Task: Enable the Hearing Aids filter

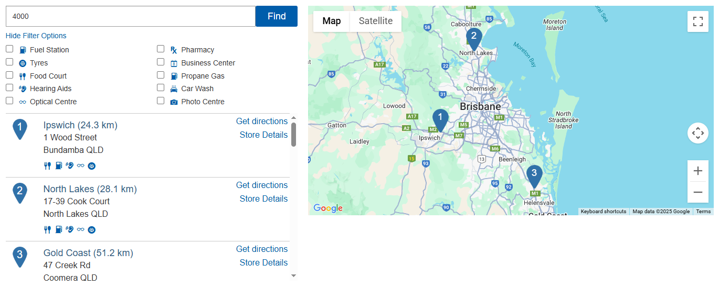Action: point(9,87)
